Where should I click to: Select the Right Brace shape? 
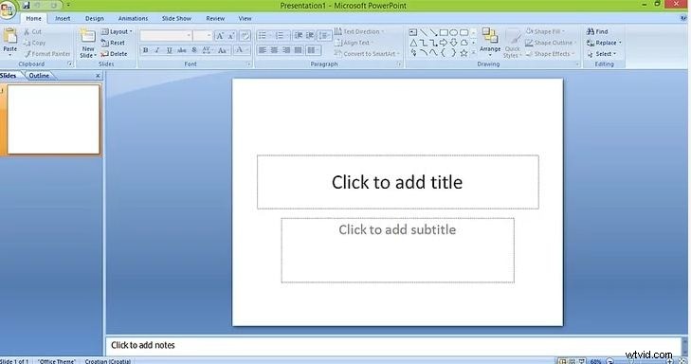pyautogui.click(x=453, y=53)
